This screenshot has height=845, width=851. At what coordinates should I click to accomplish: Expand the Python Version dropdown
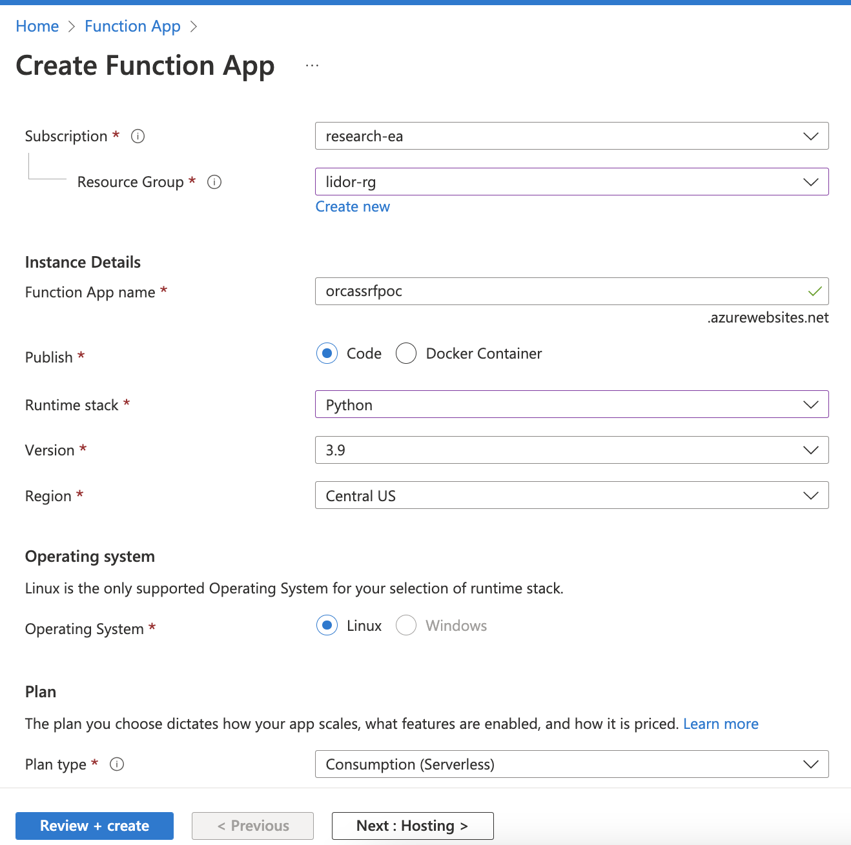tap(571, 450)
